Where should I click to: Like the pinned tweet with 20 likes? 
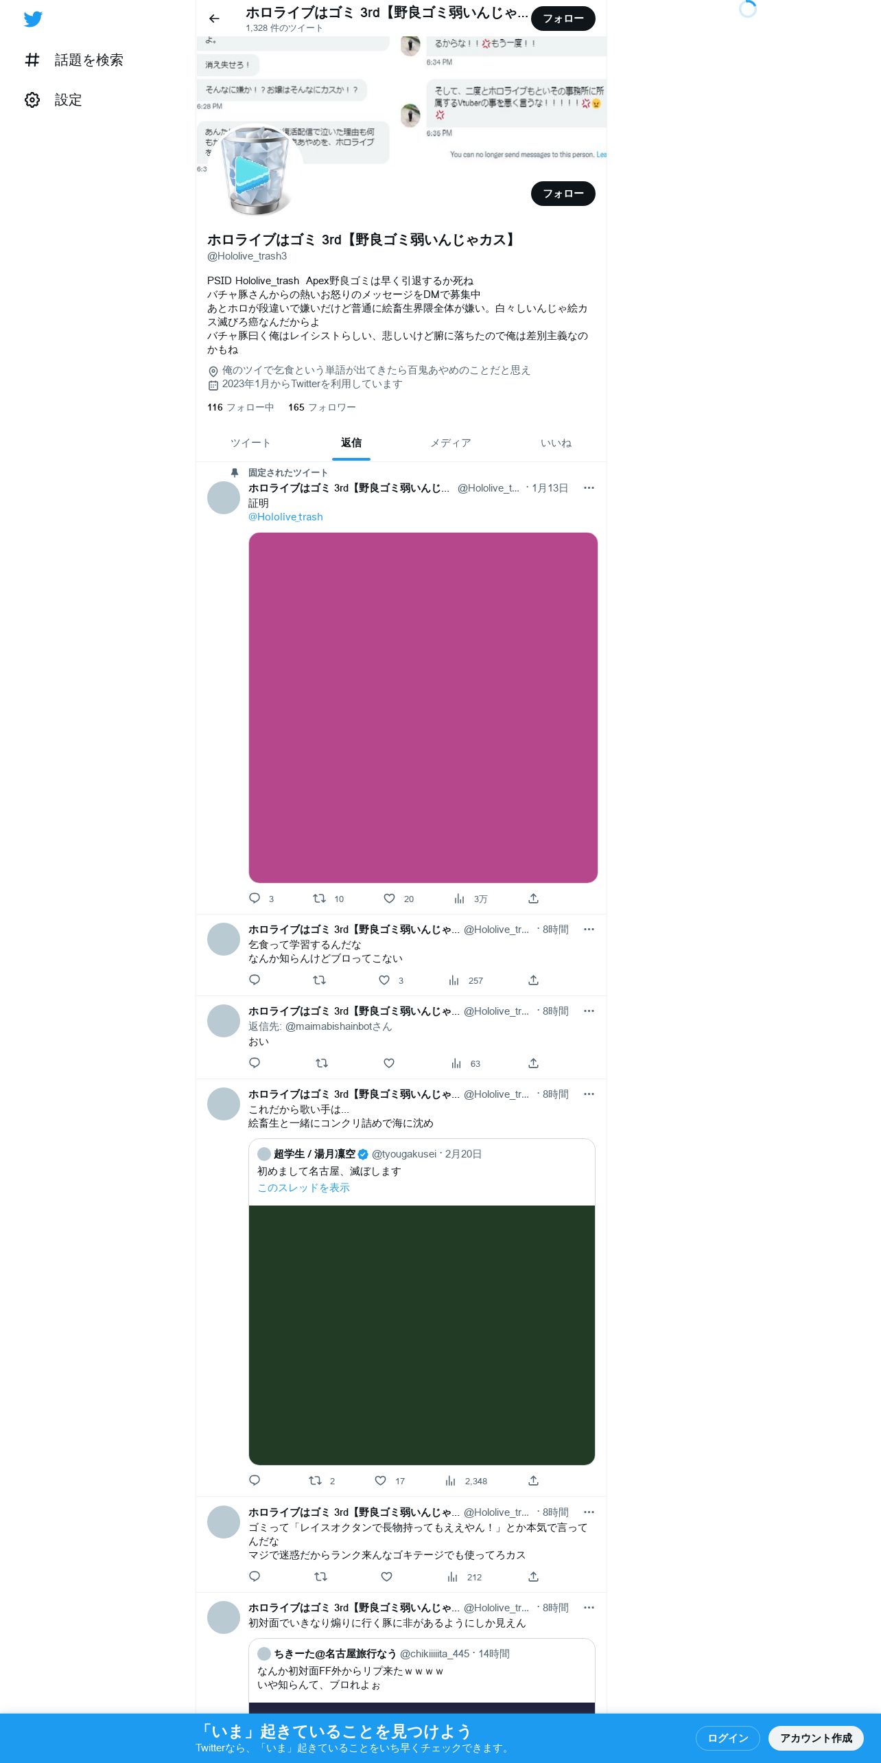389,898
